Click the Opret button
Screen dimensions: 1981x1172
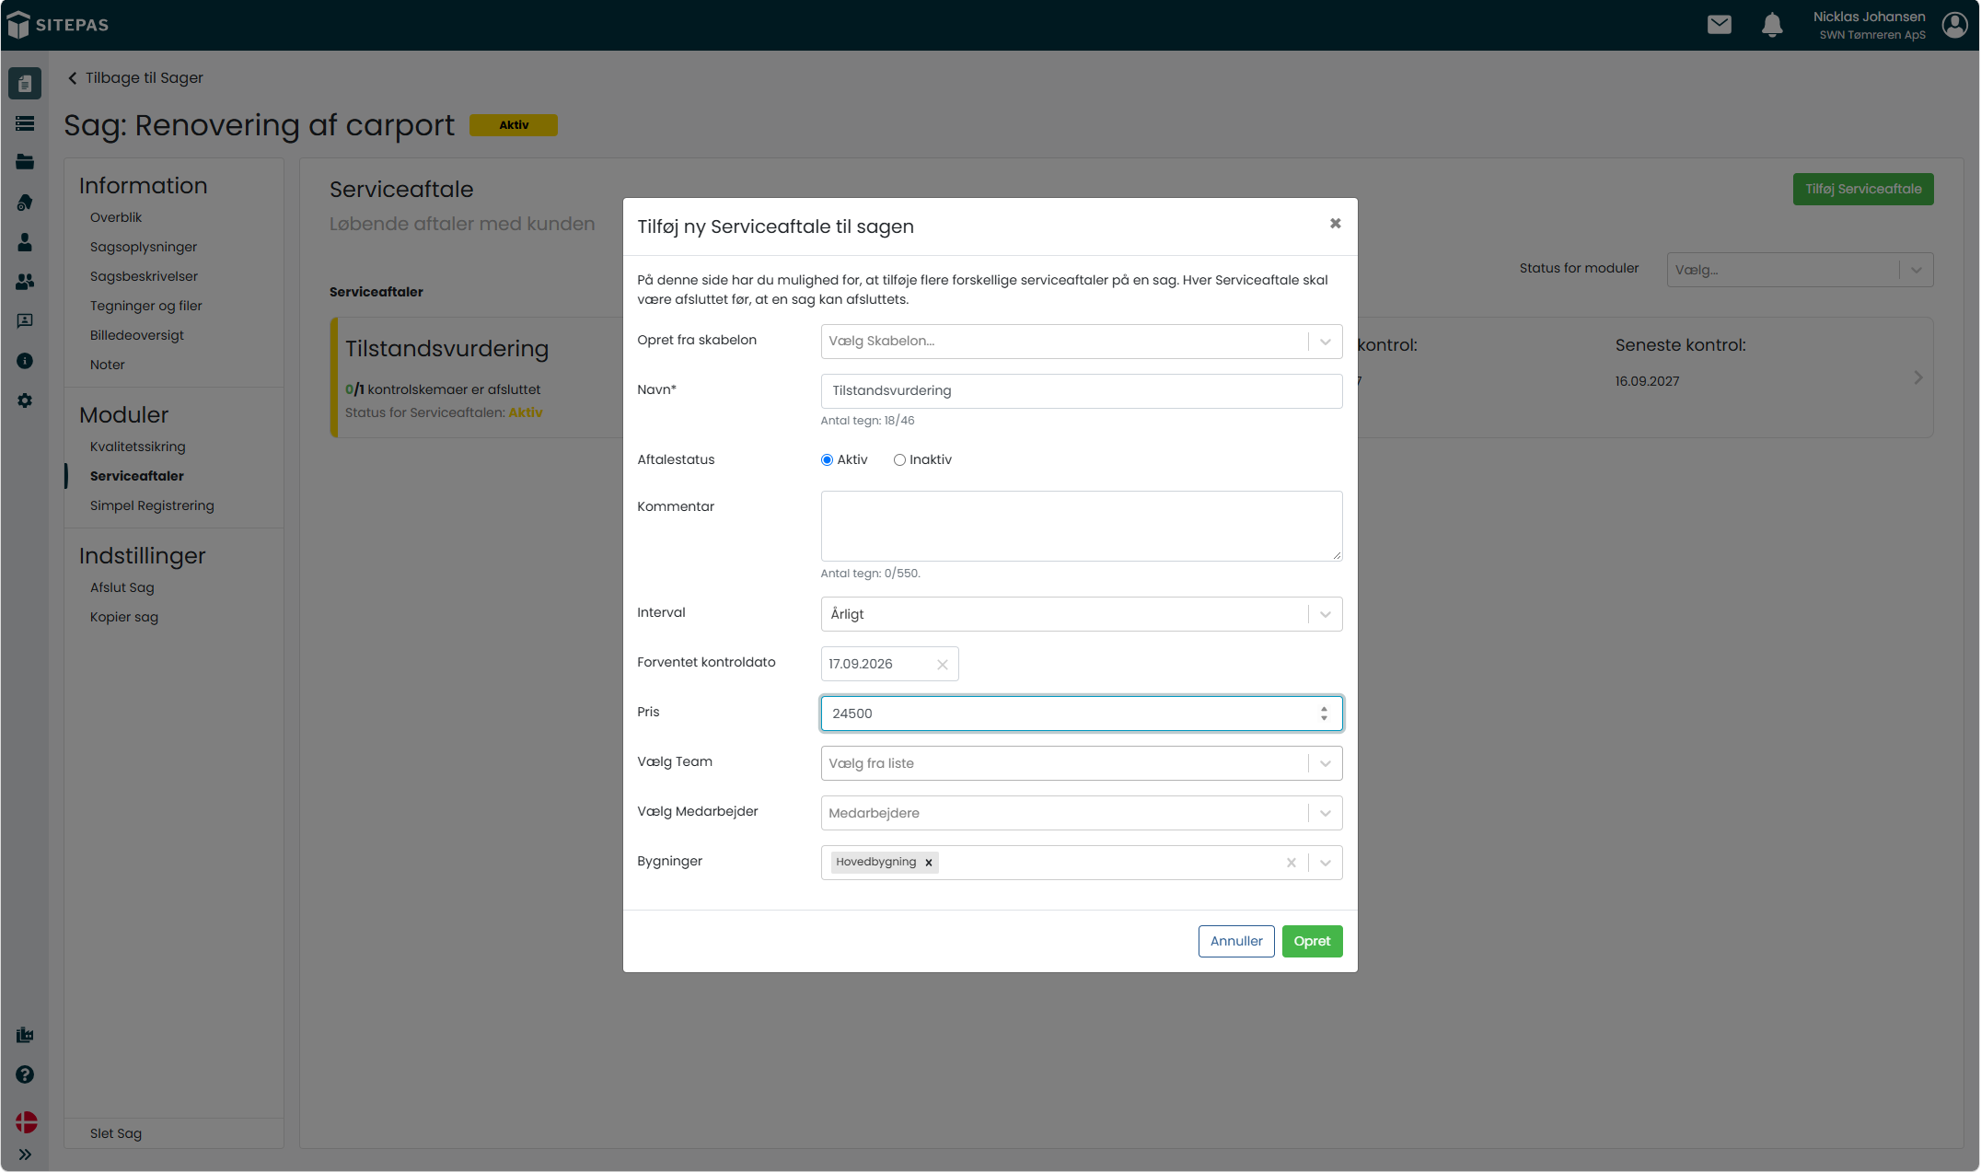tap(1312, 941)
